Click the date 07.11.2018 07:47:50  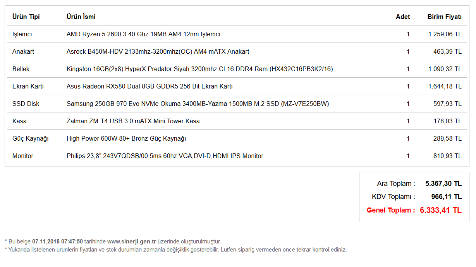pyautogui.click(x=57, y=241)
